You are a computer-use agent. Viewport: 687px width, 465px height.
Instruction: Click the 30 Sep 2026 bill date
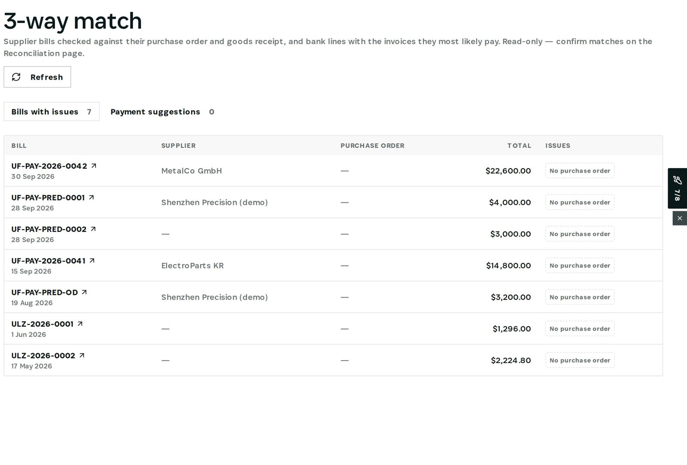tap(33, 177)
